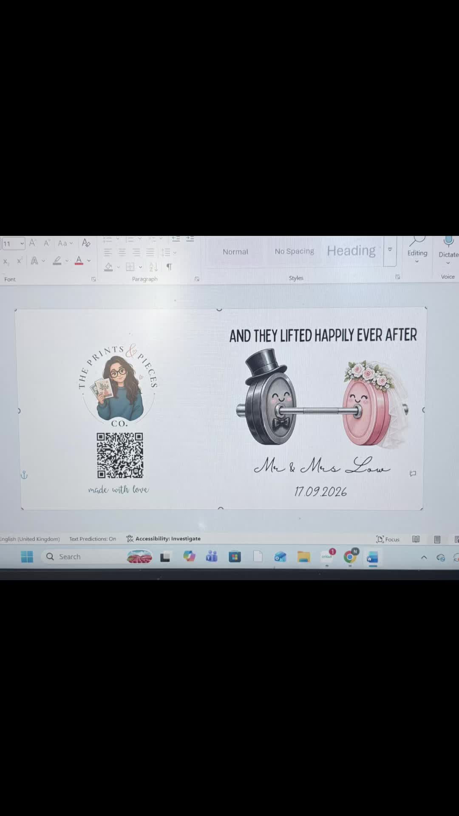459x816 pixels.
Task: Open the Editing menu
Action: click(417, 250)
